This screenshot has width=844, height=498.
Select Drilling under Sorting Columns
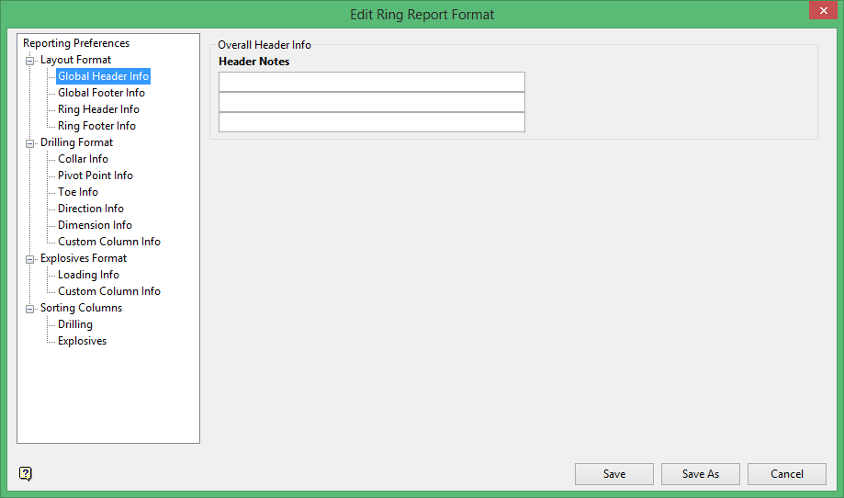click(x=75, y=324)
